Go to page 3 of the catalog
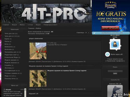130x97 pixels. point(91,33)
